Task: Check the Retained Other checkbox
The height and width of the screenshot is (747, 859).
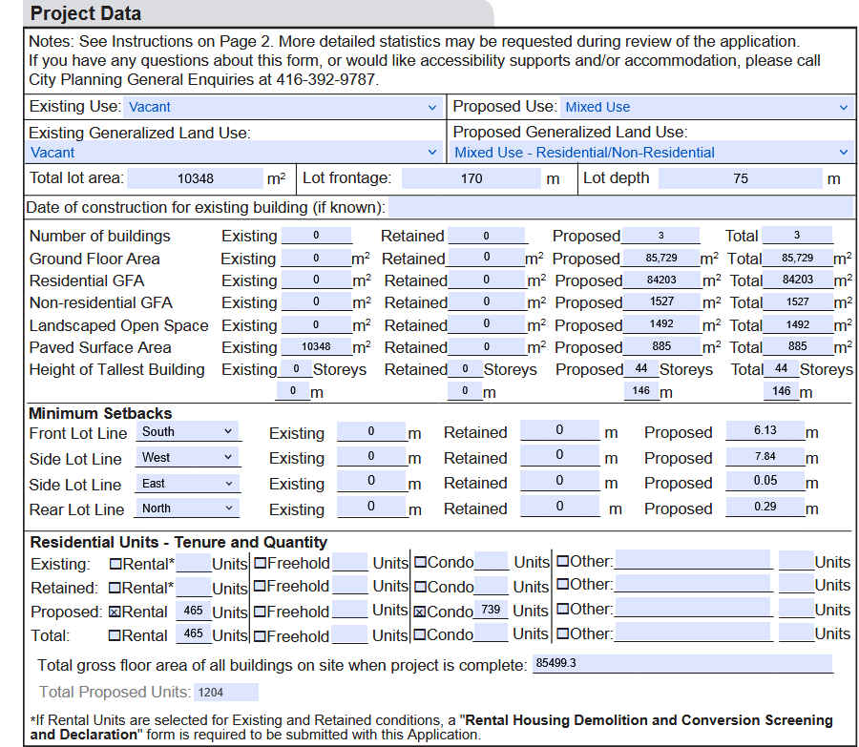Action: coord(563,585)
